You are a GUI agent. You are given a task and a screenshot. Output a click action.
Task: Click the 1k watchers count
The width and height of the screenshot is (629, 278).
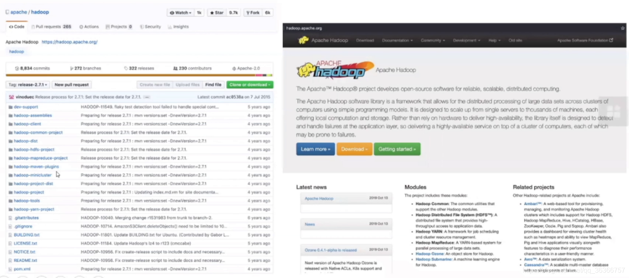pos(199,13)
